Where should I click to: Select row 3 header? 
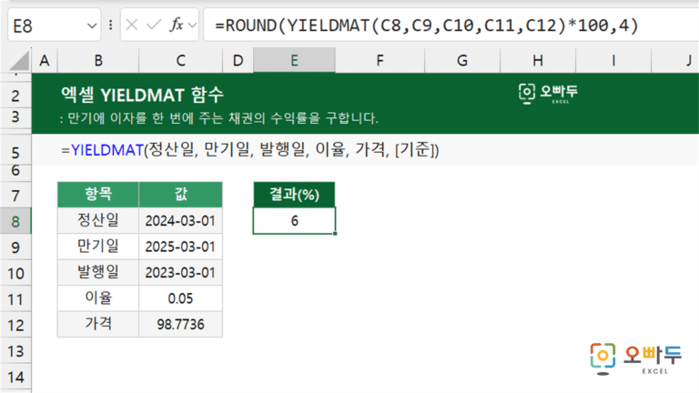tap(15, 117)
